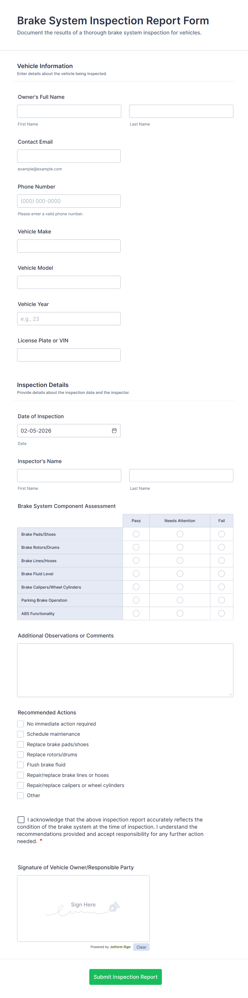The image size is (248, 998).
Task: Focus the owner's First Name field
Action: pyautogui.click(x=69, y=111)
